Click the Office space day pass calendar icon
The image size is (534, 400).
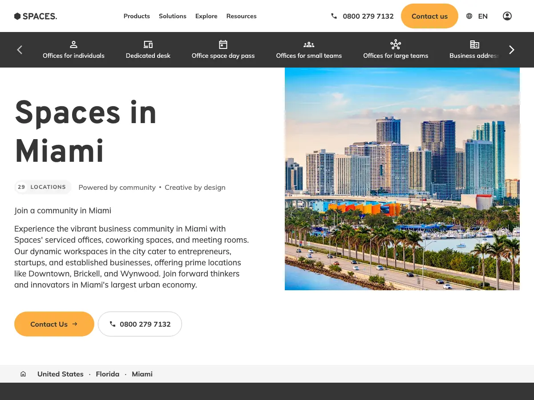(x=223, y=44)
